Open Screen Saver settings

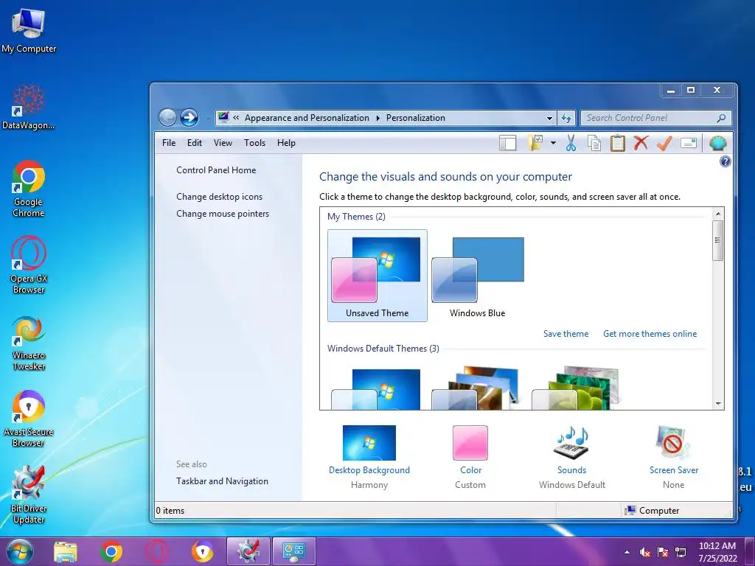click(x=674, y=457)
